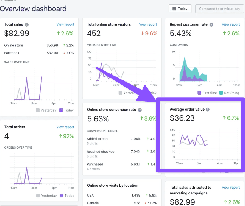Click the teal Returning legend swatch
This screenshot has height=206, width=245.
(221, 93)
